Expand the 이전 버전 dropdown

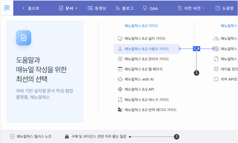191,8
